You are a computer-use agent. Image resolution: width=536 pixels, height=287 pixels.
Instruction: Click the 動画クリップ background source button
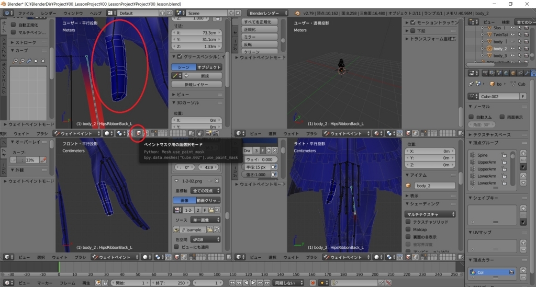pos(208,200)
